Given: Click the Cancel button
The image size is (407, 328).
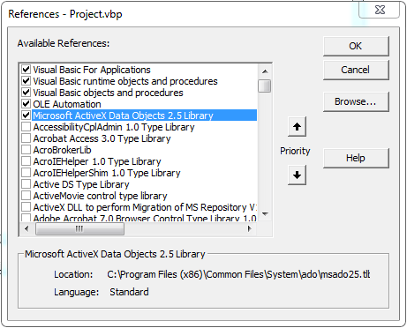Looking at the screenshot, I should click(x=356, y=70).
